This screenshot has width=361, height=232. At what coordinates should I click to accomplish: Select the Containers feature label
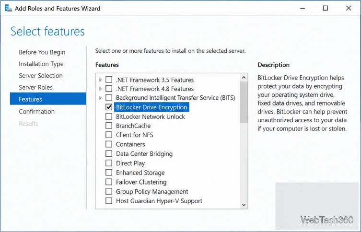(130, 144)
